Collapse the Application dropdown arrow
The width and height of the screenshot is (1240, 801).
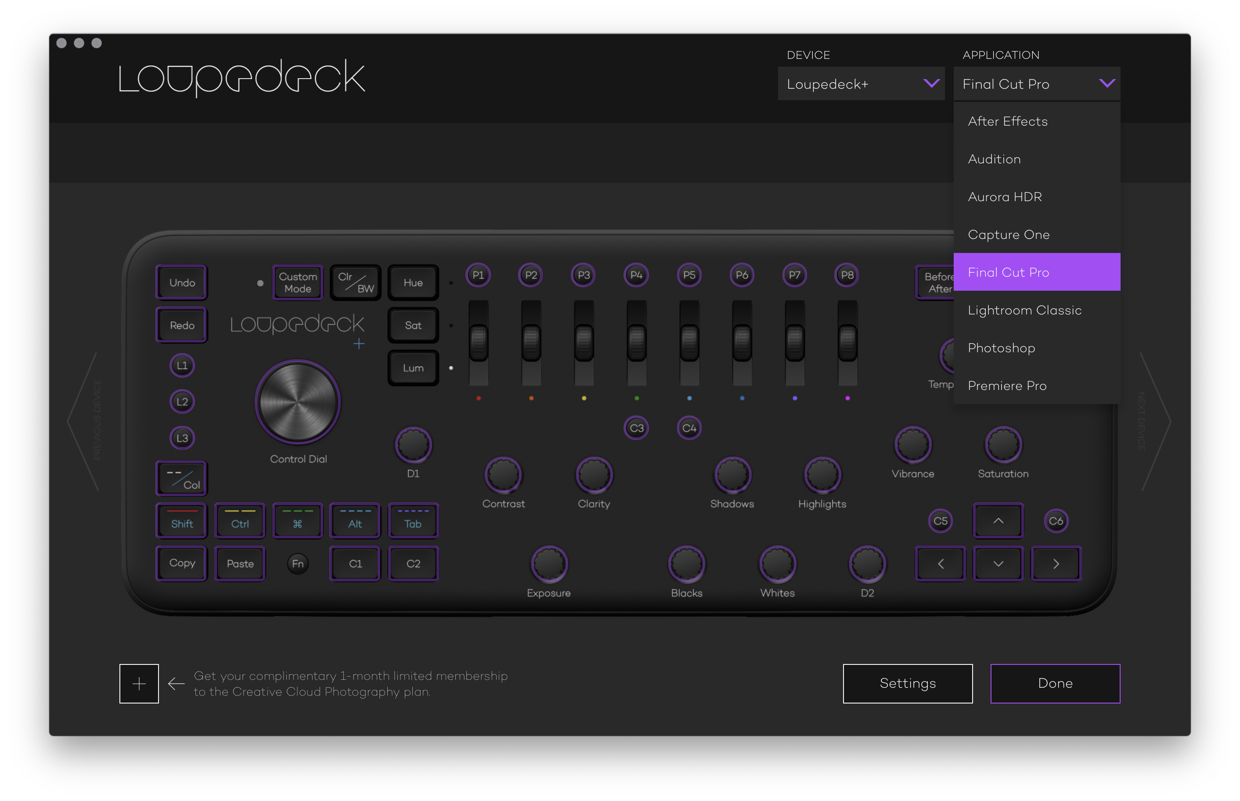coord(1107,84)
